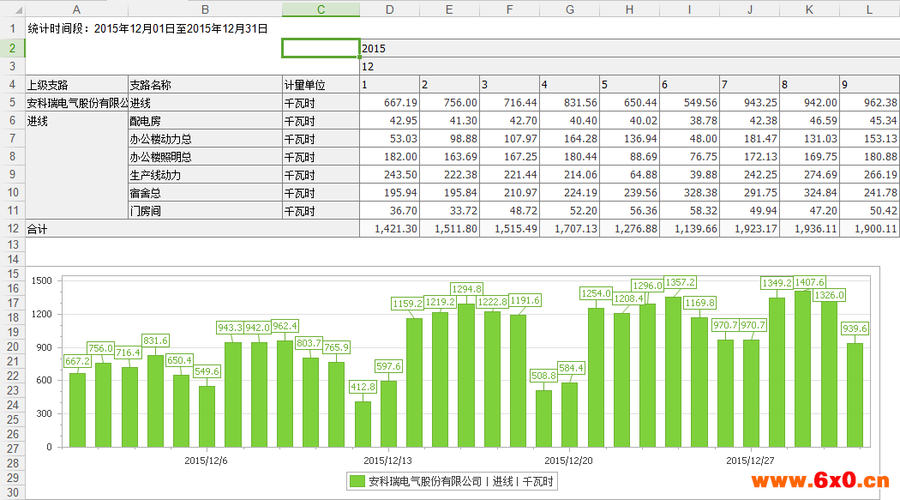The image size is (900, 500).
Task: Click the chart bar labeled 1357.2
Action: (673, 372)
